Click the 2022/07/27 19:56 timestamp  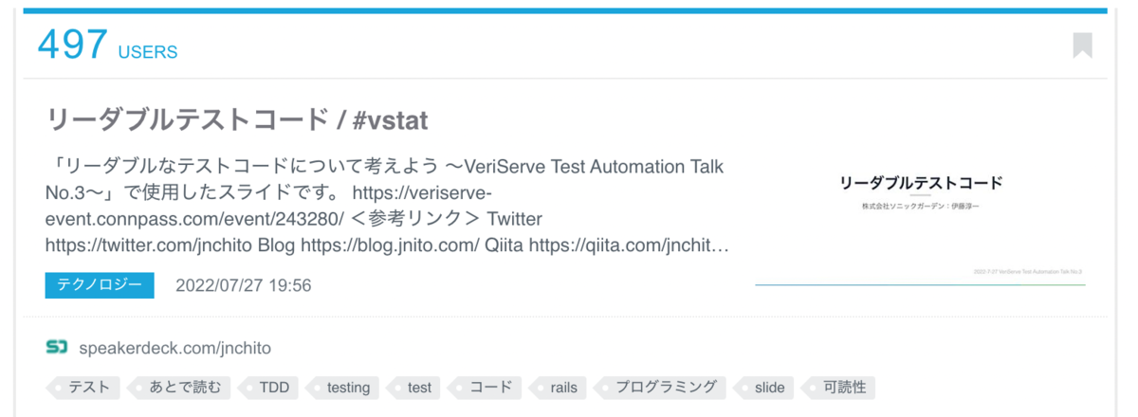244,285
